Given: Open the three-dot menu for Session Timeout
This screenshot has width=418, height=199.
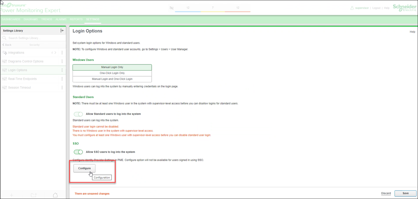Looking at the screenshot, I should point(62,88).
